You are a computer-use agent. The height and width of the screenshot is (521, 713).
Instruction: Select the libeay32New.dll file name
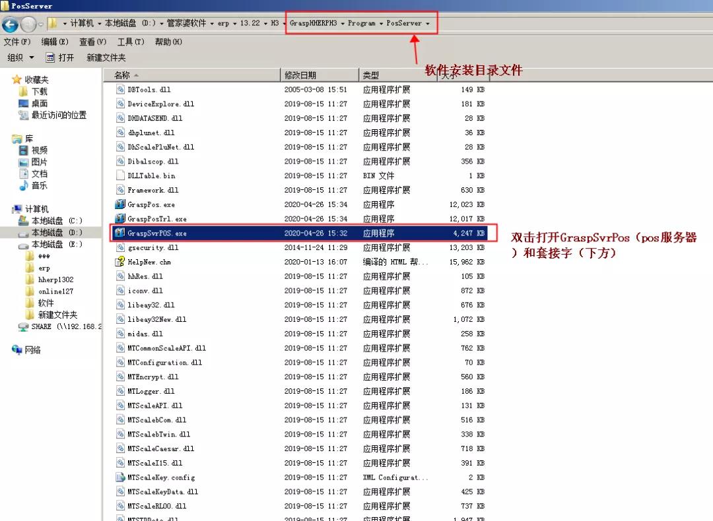pyautogui.click(x=157, y=319)
